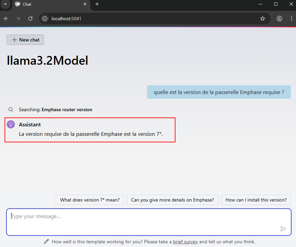Reload the page with the refresh icon
The width and height of the screenshot is (296, 247).
pos(30,19)
